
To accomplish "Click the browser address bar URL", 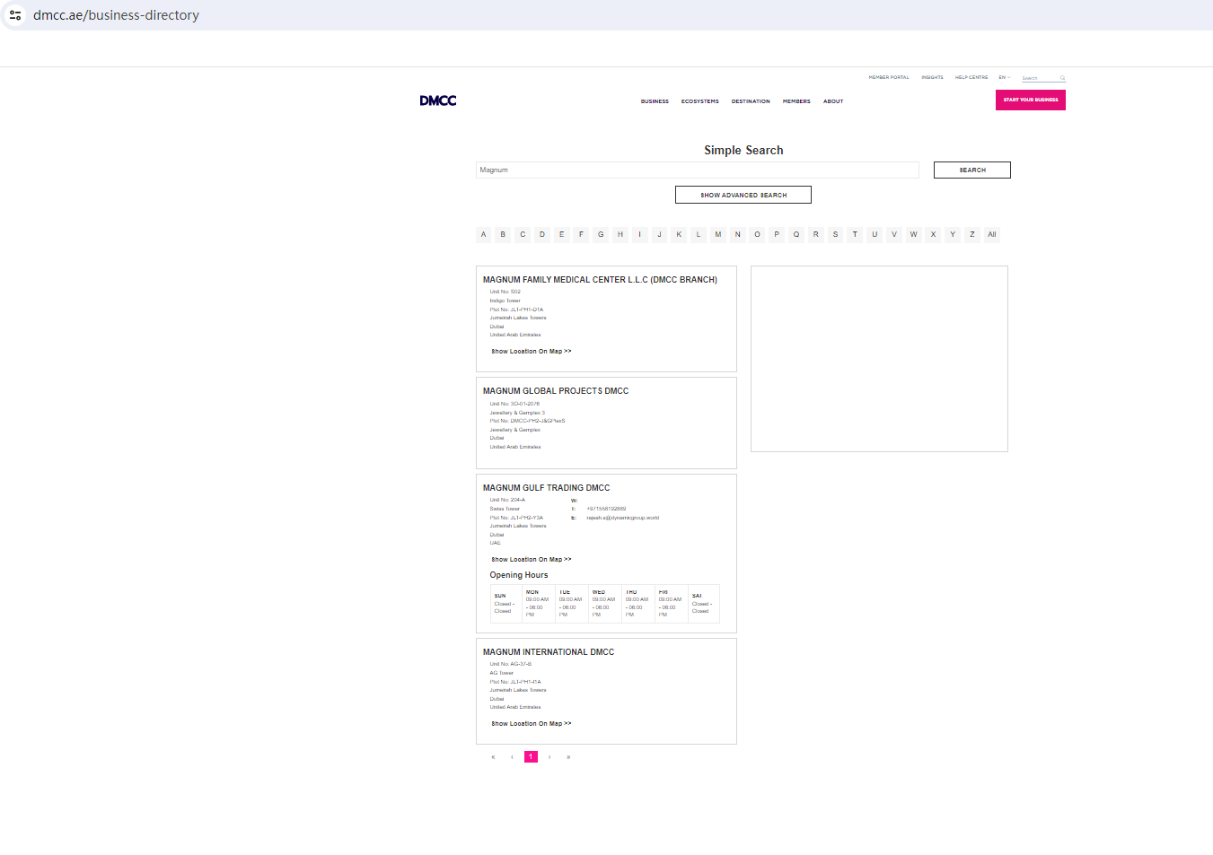I will [117, 15].
